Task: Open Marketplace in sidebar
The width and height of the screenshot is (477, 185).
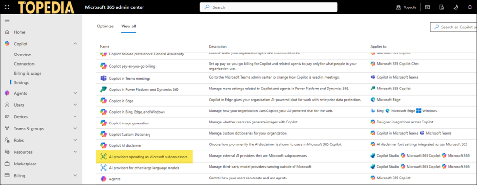Action: tap(25, 164)
